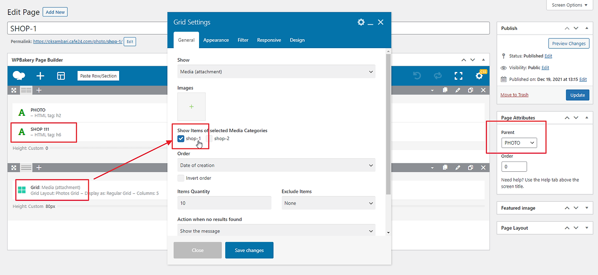This screenshot has height=275, width=598.
Task: Delete first row with X icon
Action: 483,90
